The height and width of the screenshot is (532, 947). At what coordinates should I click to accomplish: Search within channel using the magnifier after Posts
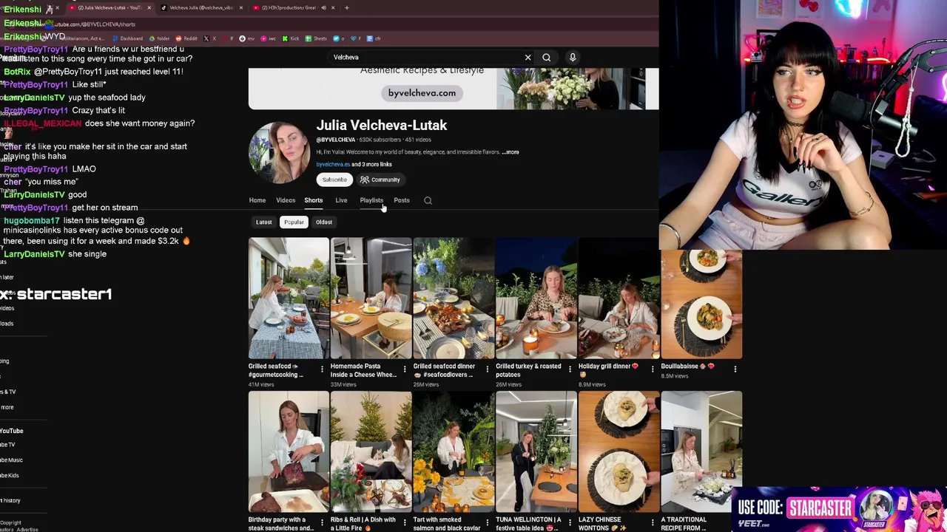coord(428,200)
